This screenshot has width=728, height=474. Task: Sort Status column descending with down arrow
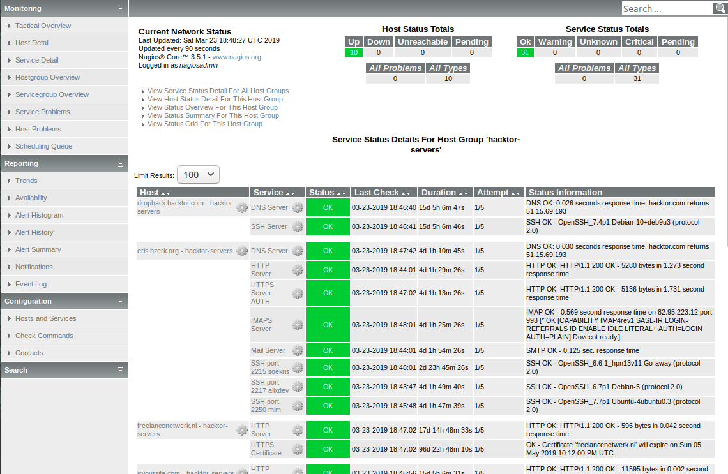(344, 193)
